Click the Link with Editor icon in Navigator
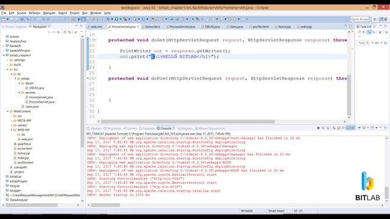Image resolution: width=390 pixels, height=219 pixels. click(x=70, y=32)
